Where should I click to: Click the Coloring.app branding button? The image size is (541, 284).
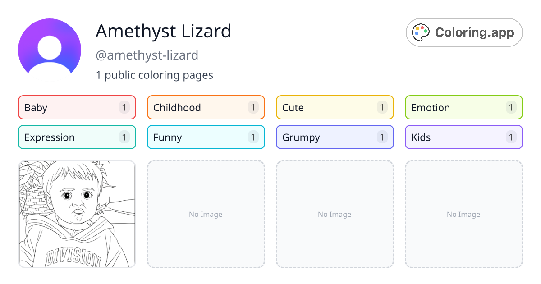[x=464, y=32]
